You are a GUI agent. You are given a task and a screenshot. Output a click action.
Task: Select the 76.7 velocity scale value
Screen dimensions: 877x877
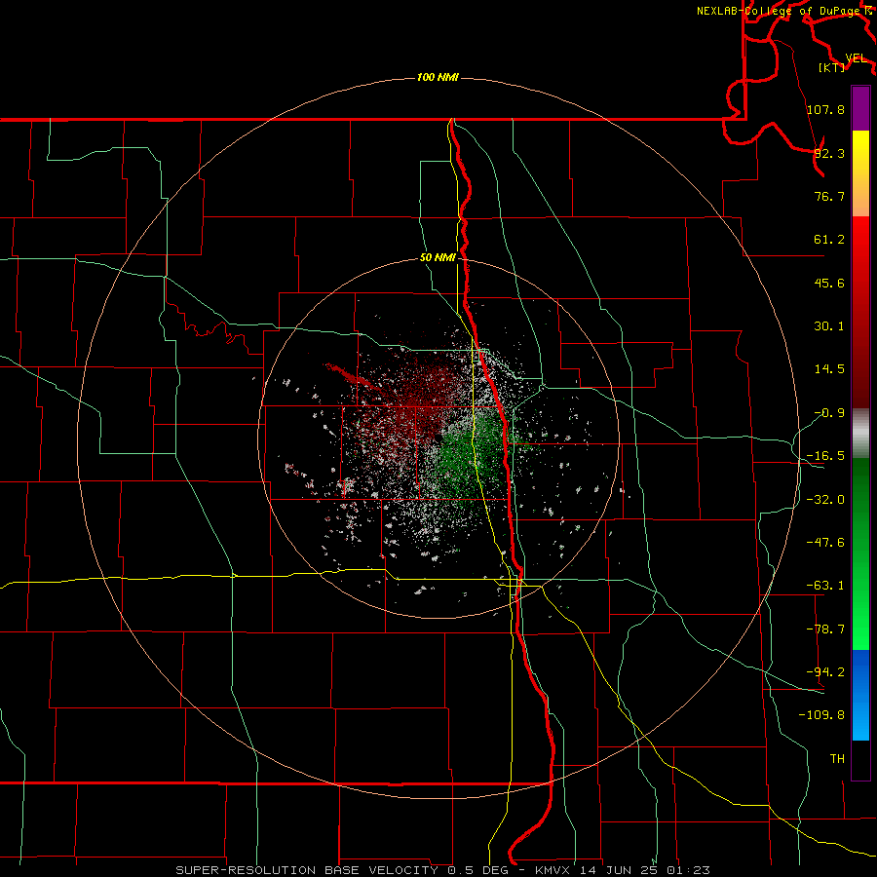pos(829,196)
